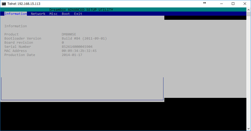
Task: Click the MAC Address value
Action: [x=79, y=51]
